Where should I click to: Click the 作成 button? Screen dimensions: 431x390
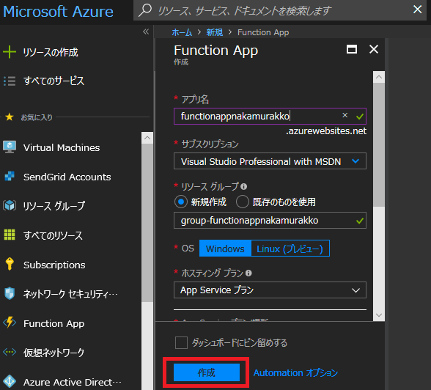point(207,372)
